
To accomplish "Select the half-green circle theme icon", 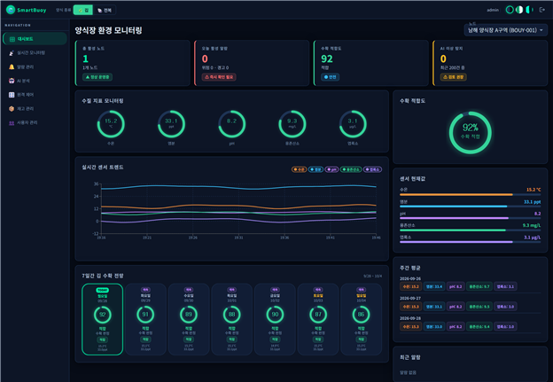I will [529, 10].
